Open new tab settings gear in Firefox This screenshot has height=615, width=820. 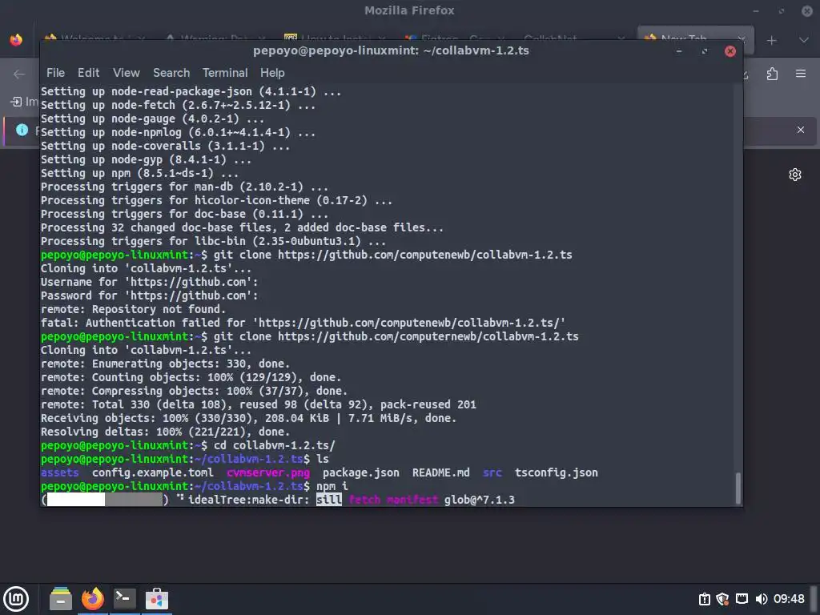point(795,175)
